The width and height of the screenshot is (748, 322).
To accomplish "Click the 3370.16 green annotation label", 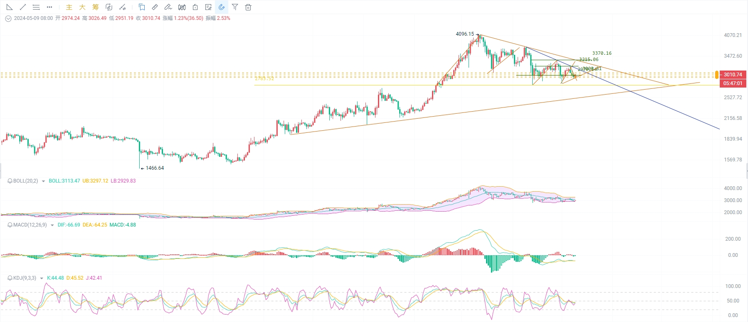I will [x=602, y=53].
